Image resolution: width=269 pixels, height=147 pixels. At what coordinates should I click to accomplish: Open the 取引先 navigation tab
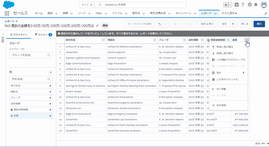[x=136, y=13]
